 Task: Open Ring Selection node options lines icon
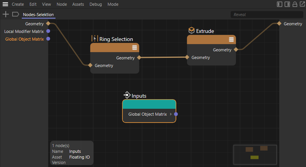pyautogui.click(x=135, y=47)
